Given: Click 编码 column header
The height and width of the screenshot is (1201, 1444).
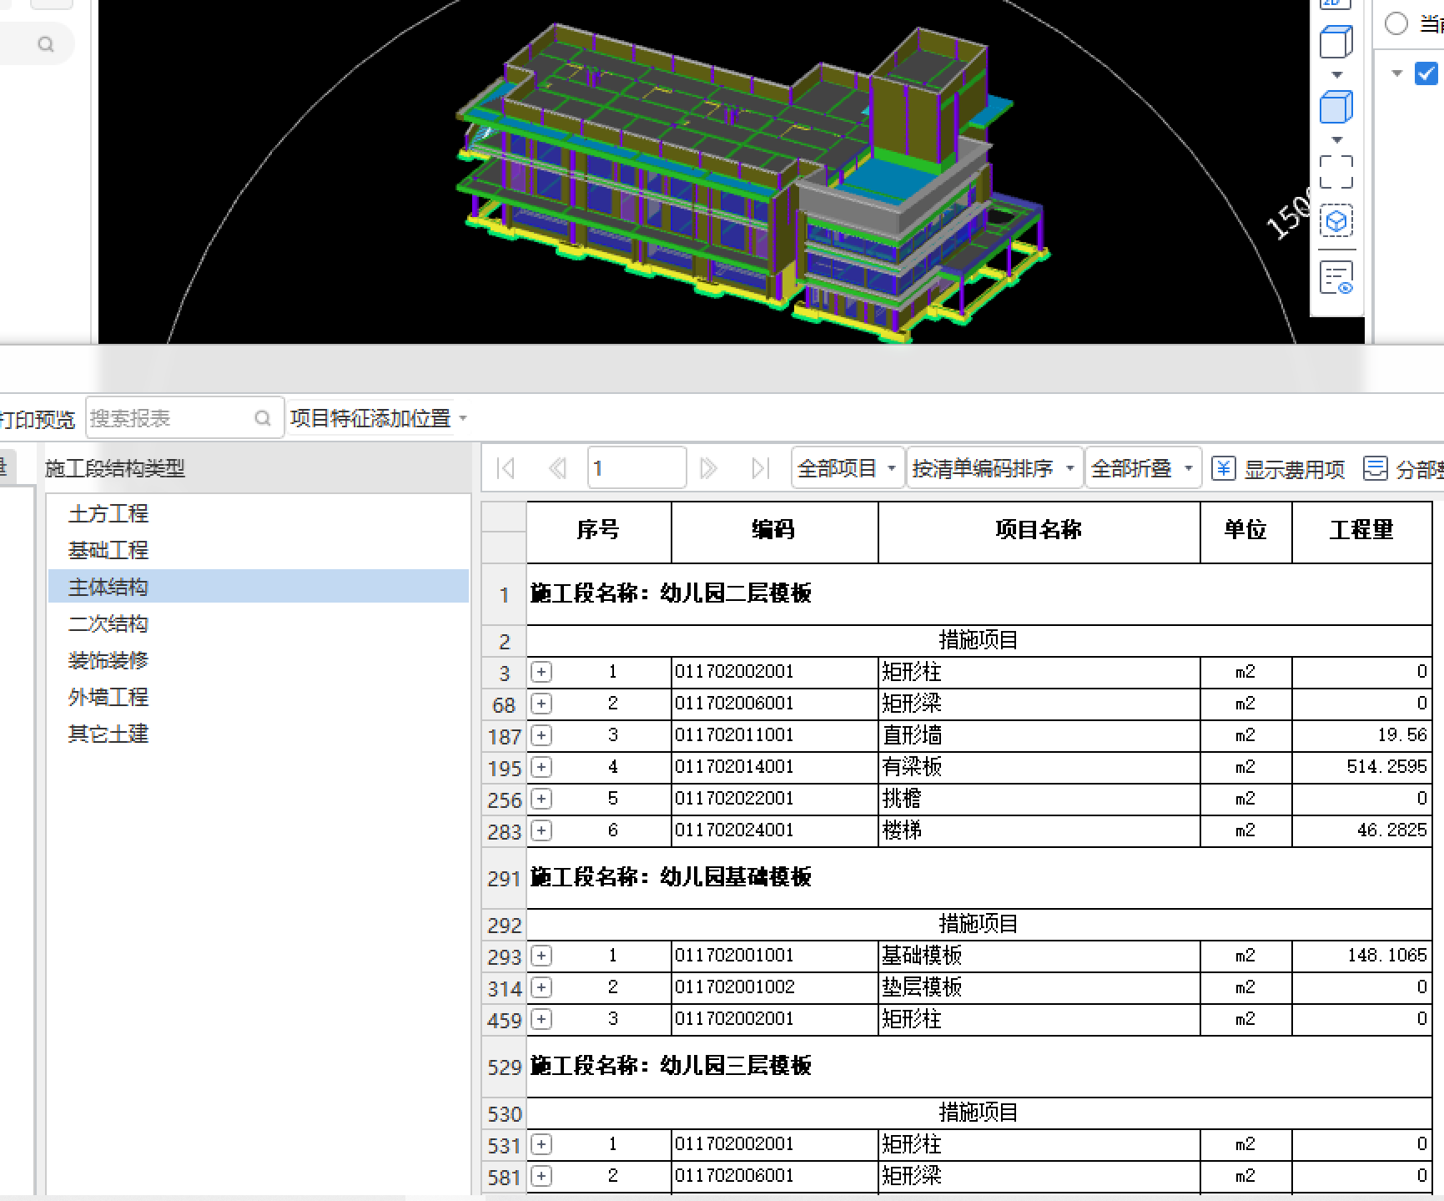Looking at the screenshot, I should (x=774, y=532).
